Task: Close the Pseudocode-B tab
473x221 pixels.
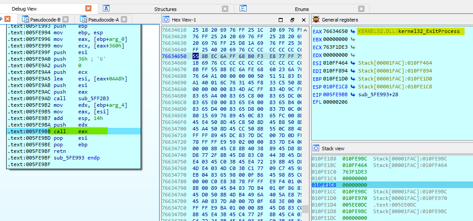Action: 65,20
